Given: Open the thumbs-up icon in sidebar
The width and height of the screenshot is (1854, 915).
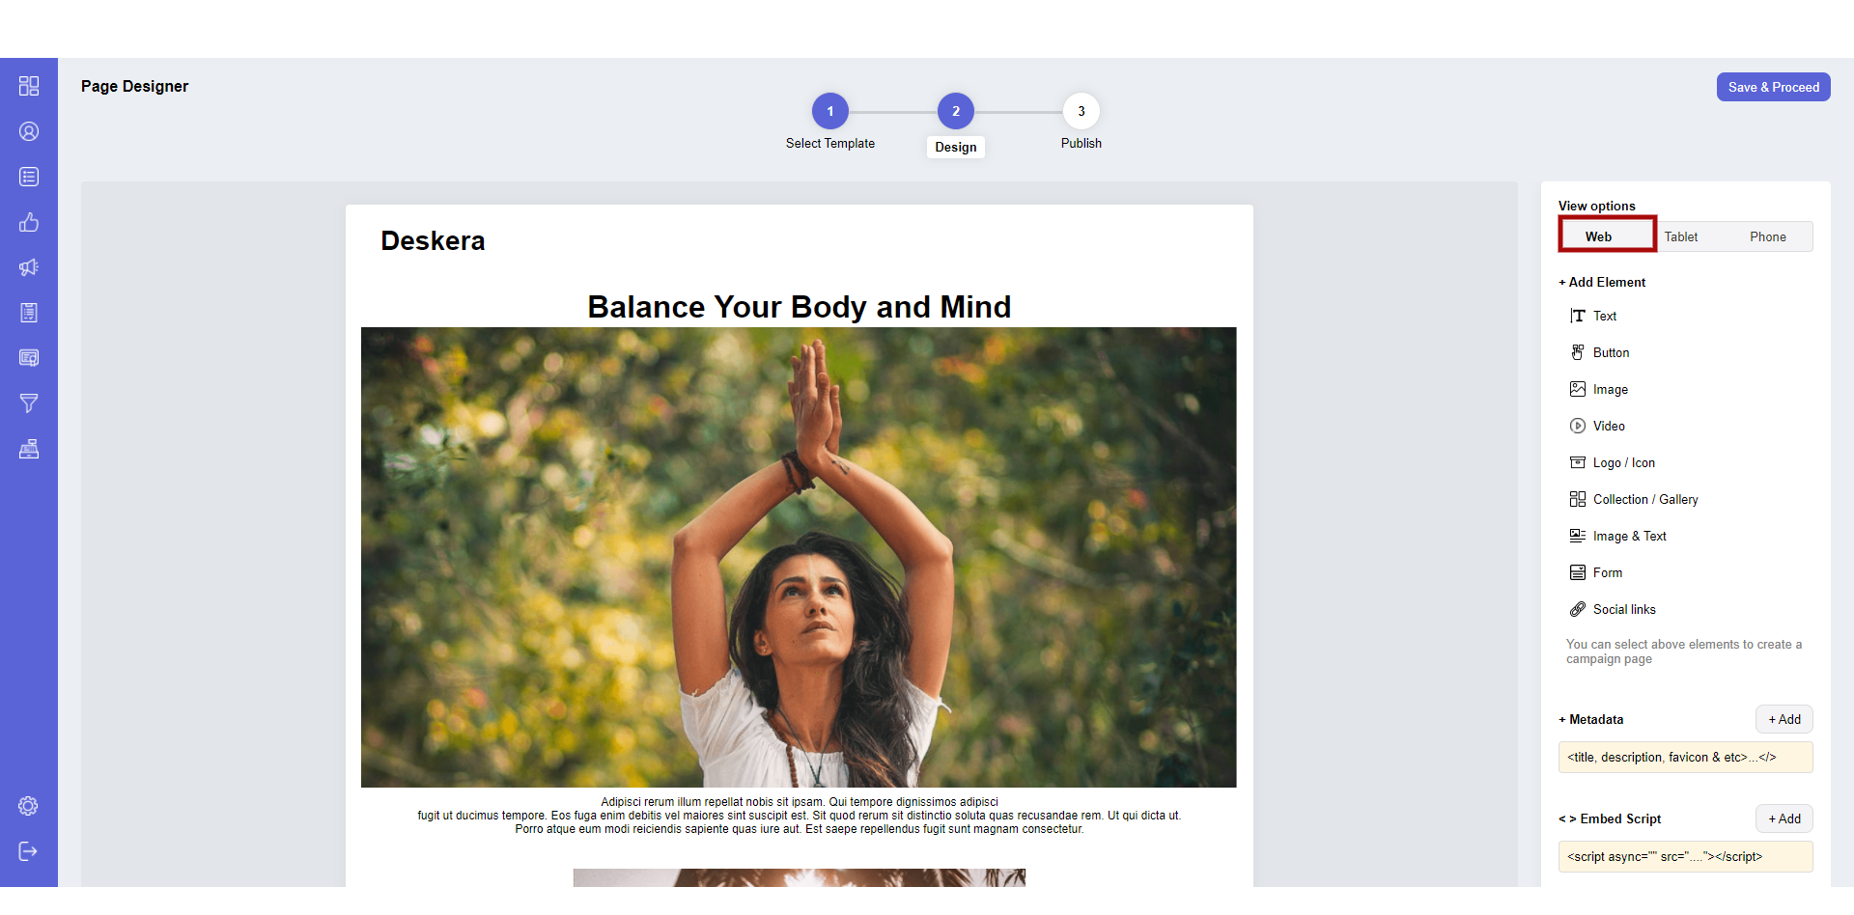Looking at the screenshot, I should click(x=29, y=222).
